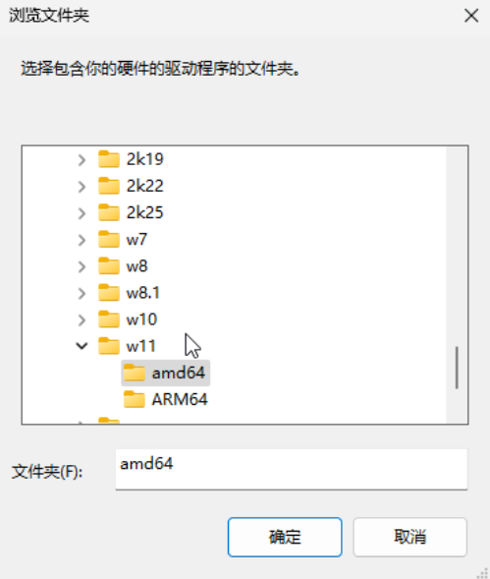Select the w10 folder icon
This screenshot has height=579, width=490.
pos(109,319)
